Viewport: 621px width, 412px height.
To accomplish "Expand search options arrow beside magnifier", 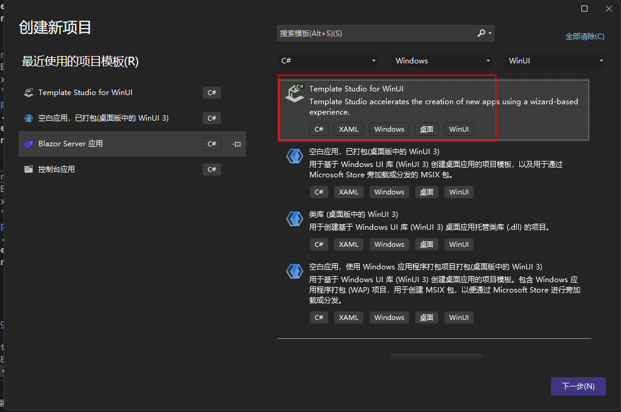I will tap(490, 34).
